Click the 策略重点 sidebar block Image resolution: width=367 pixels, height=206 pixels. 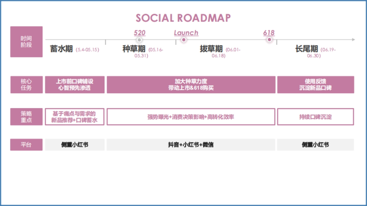[x=26, y=117]
